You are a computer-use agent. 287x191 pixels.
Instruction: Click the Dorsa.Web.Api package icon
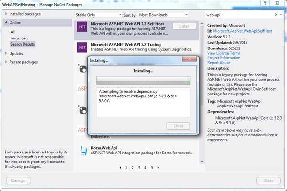click(83, 151)
